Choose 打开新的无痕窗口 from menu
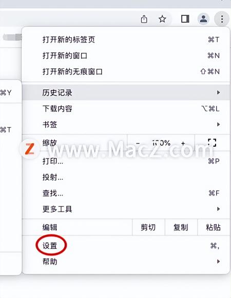Screen dimensions: 231x298 click(x=126, y=72)
